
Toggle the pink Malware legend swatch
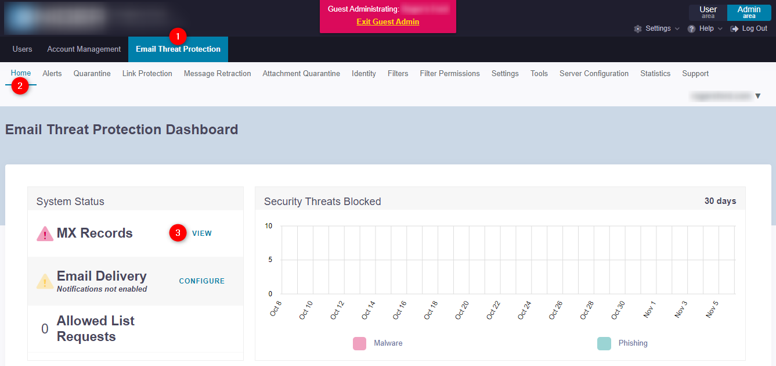359,343
